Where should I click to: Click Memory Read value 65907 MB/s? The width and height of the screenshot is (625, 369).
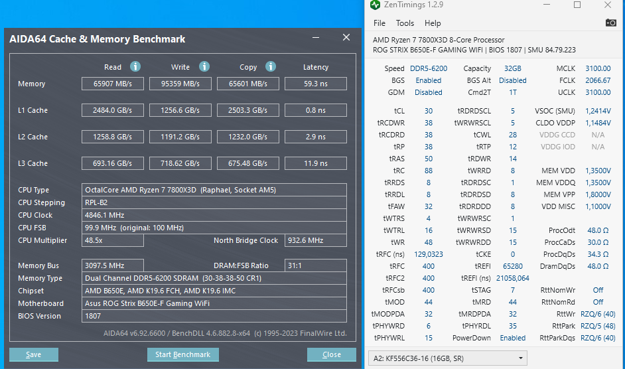[112, 84]
